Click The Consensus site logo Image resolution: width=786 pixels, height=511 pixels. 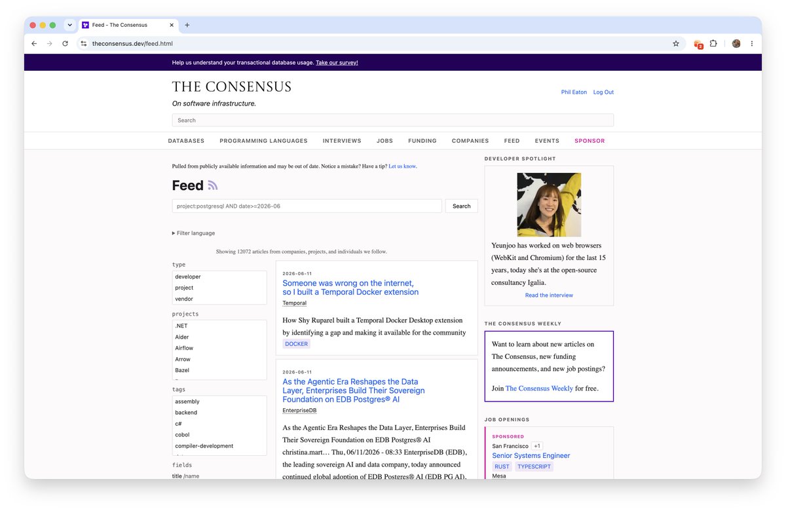tap(231, 86)
